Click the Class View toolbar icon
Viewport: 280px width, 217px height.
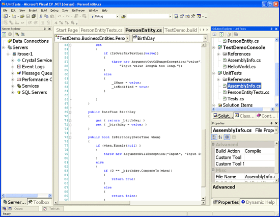(x=199, y=16)
